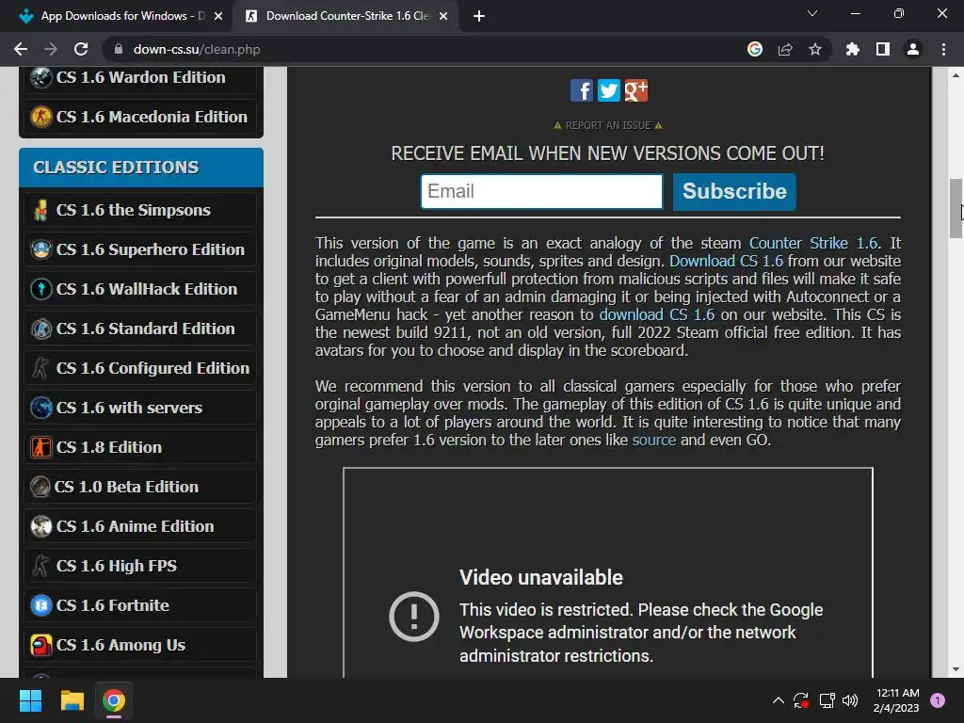This screenshot has width=964, height=723.
Task: Click the Video unavailable embedded player
Action: coord(608,573)
